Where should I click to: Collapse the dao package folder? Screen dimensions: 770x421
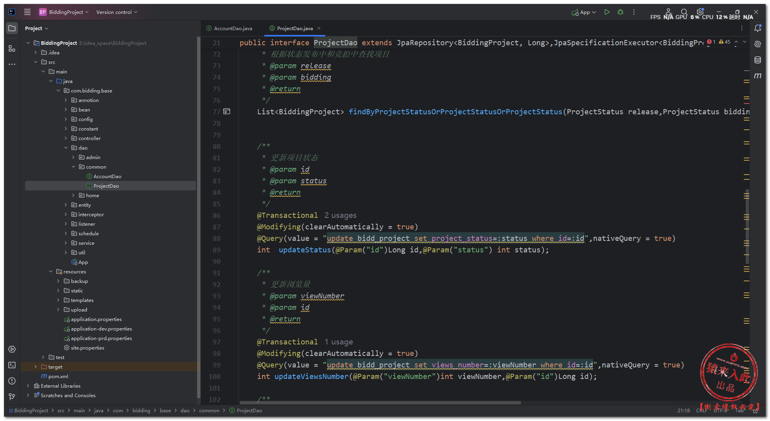(66, 148)
